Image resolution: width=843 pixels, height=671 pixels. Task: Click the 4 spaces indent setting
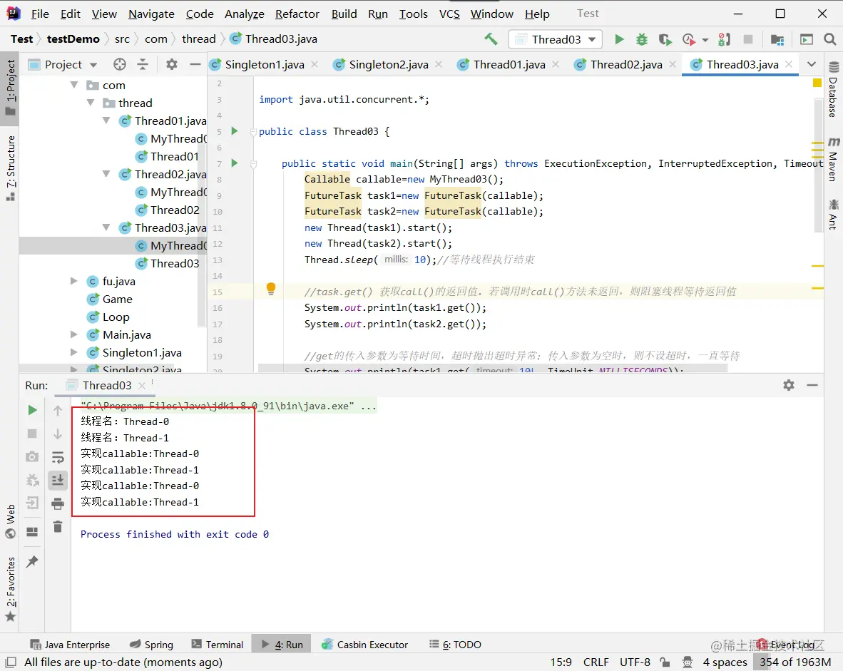click(725, 662)
